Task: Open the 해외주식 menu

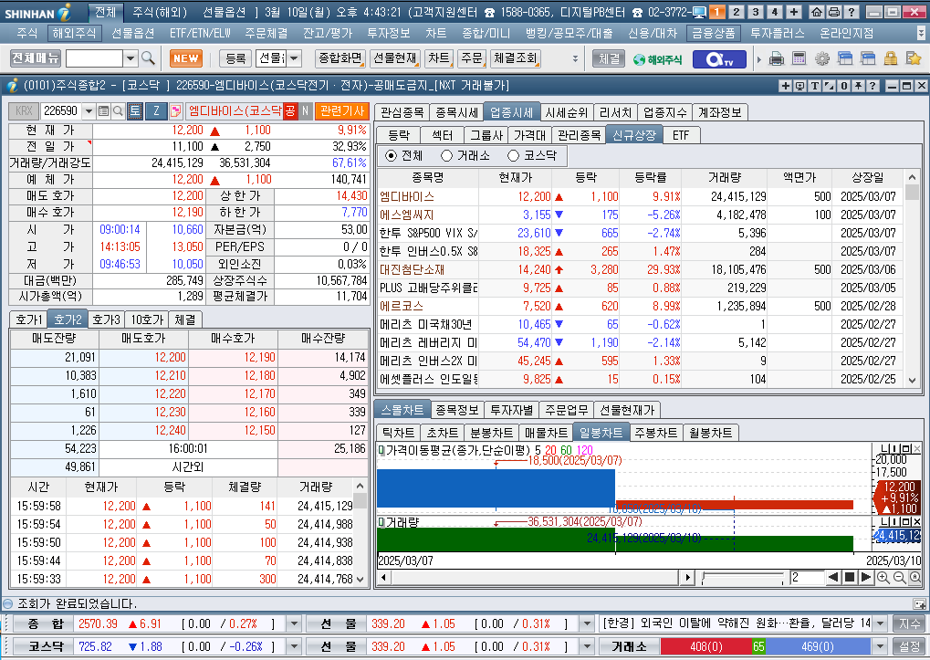Action: pyautogui.click(x=74, y=34)
